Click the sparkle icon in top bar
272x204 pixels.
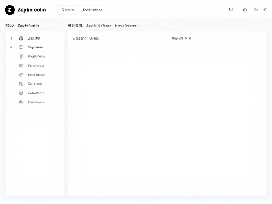[x=256, y=10]
